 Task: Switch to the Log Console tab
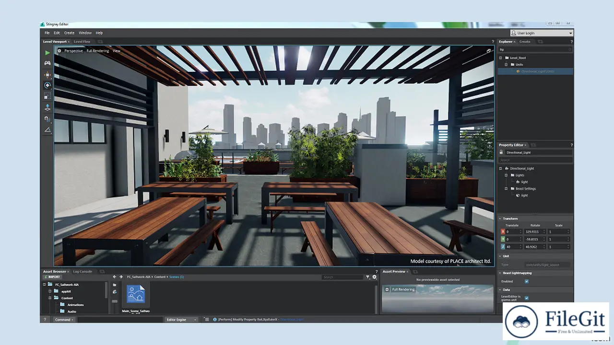pos(83,271)
